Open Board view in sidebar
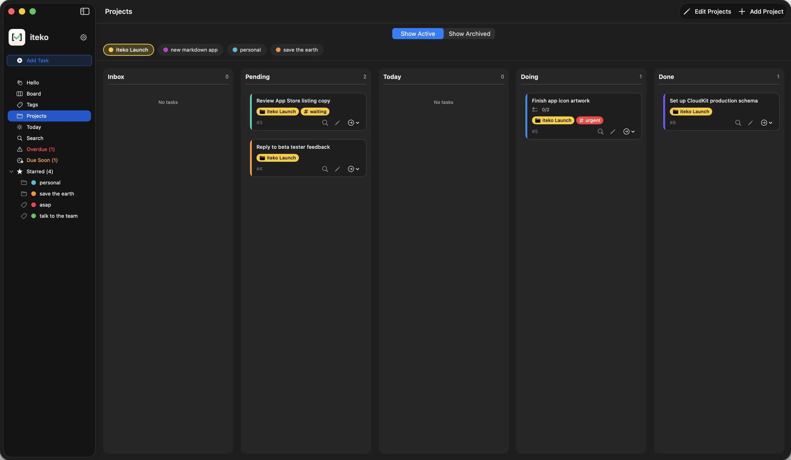The image size is (791, 460). pos(49,94)
